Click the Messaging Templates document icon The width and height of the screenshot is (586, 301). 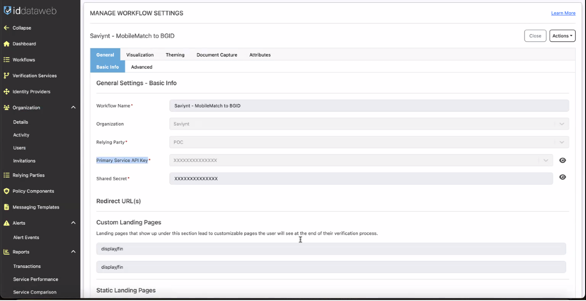pos(6,207)
